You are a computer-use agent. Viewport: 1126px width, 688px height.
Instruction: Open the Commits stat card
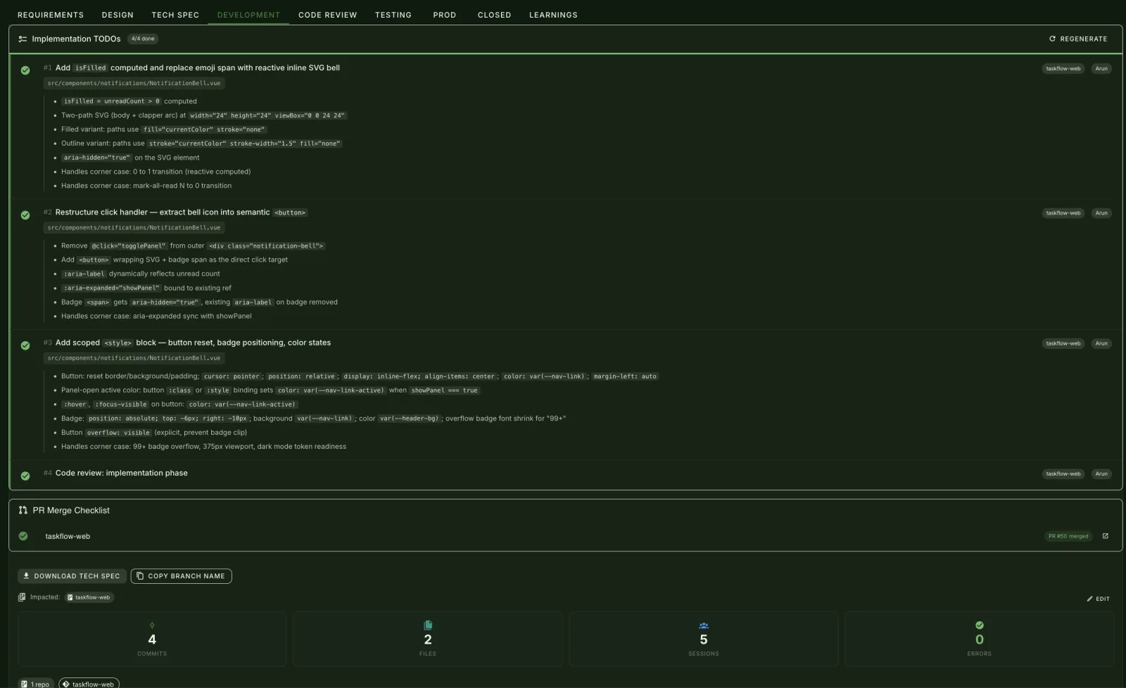tap(152, 639)
